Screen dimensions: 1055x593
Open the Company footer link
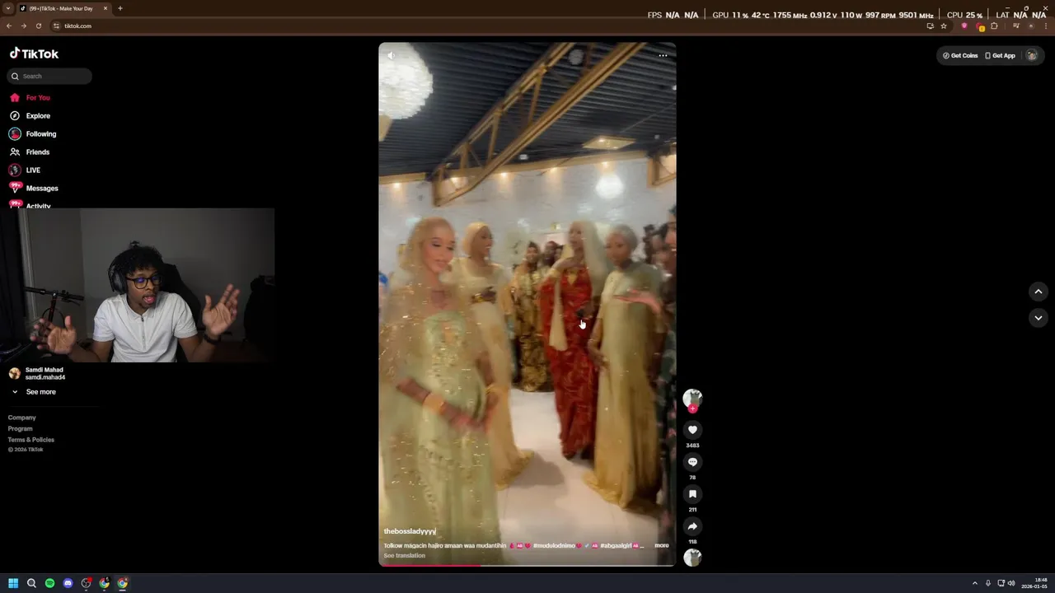(x=22, y=418)
